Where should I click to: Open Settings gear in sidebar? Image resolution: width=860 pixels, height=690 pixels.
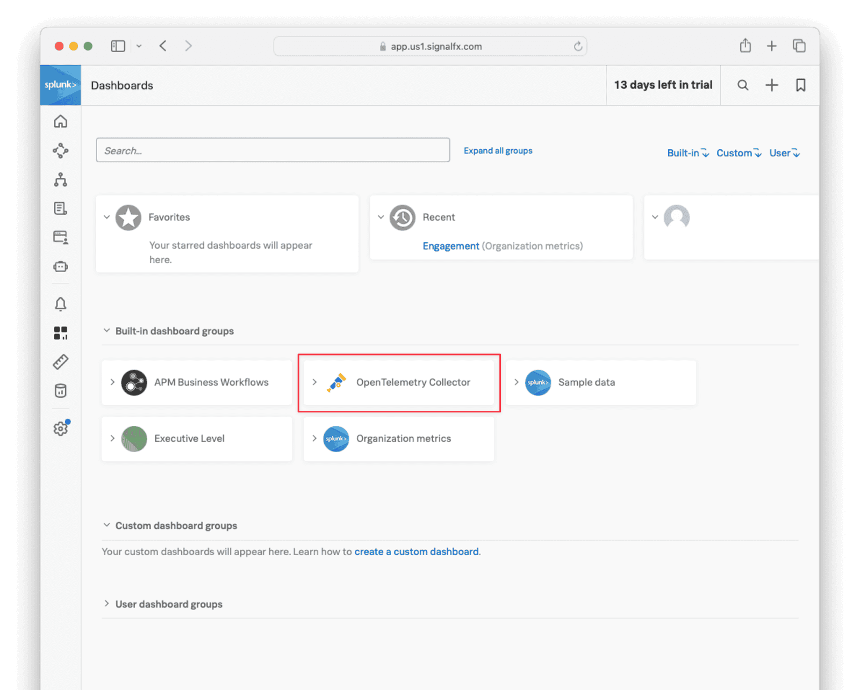tap(61, 428)
